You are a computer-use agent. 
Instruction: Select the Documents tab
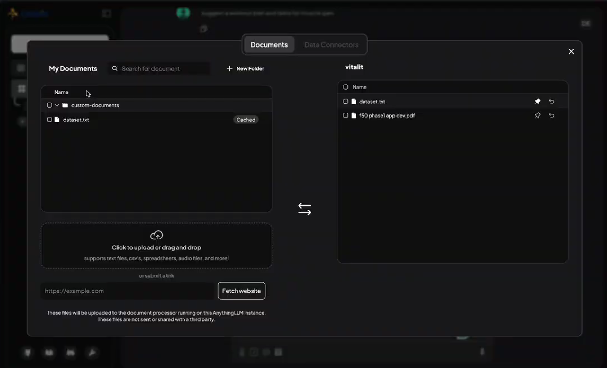point(269,45)
